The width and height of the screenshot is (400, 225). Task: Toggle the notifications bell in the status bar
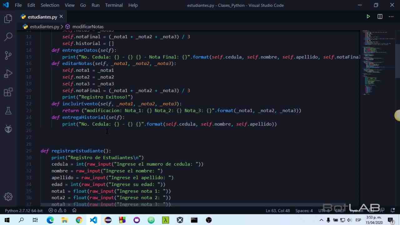pyautogui.click(x=393, y=211)
